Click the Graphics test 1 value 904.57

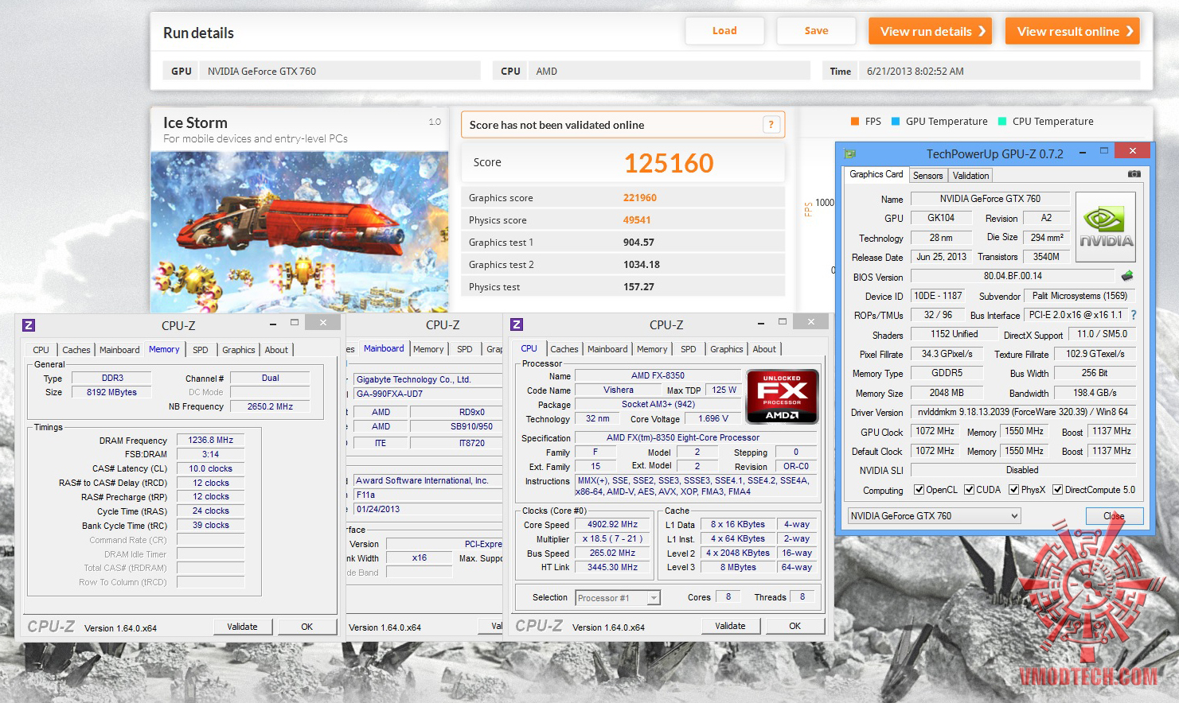click(x=638, y=243)
